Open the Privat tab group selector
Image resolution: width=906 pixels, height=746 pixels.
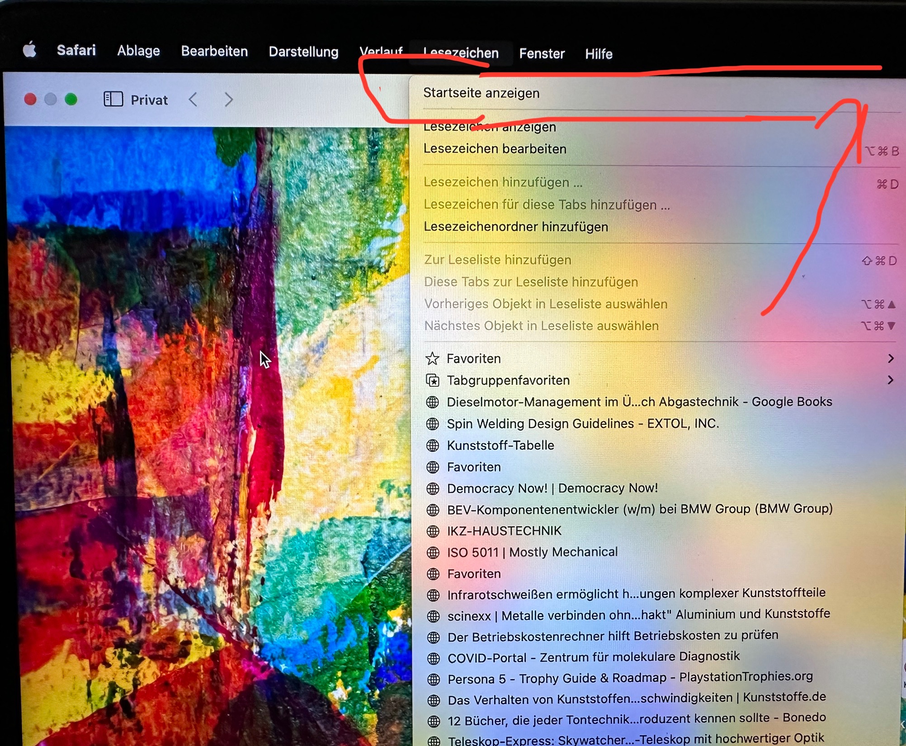pos(149,100)
